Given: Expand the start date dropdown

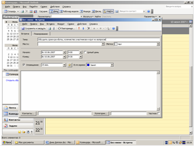Looking at the screenshot, I should tap(64, 52).
